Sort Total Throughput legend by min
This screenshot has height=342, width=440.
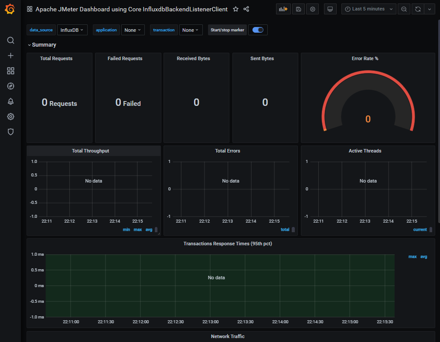pyautogui.click(x=126, y=230)
